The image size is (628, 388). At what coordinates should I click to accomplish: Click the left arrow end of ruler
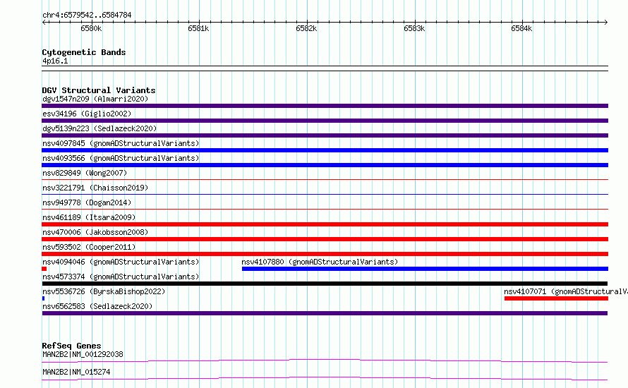coord(44,23)
